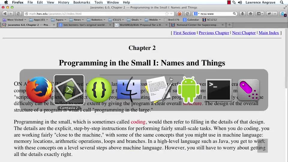Switch to Terminal in the app switcher

click(219, 90)
